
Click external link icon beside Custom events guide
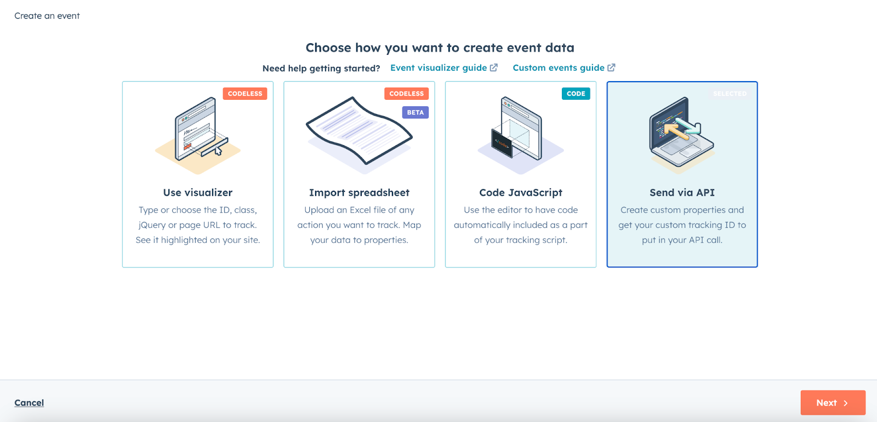[x=611, y=67]
